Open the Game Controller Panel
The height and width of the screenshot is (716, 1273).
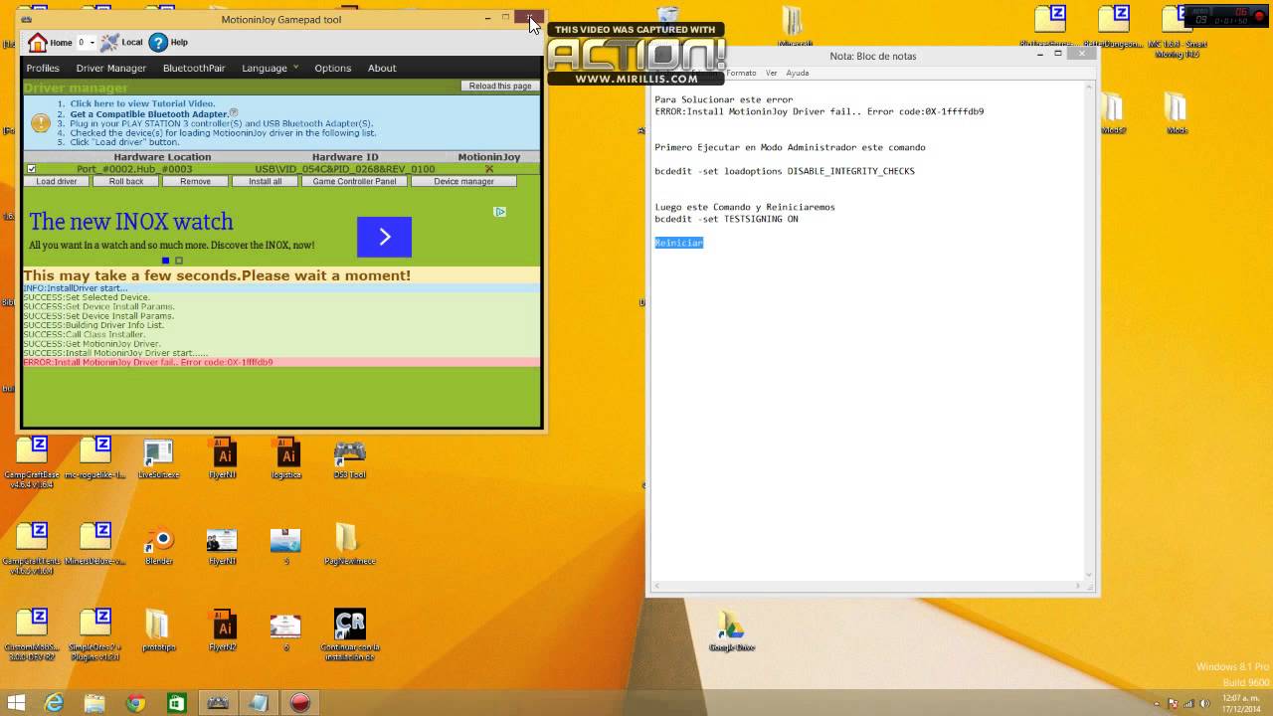click(x=354, y=181)
